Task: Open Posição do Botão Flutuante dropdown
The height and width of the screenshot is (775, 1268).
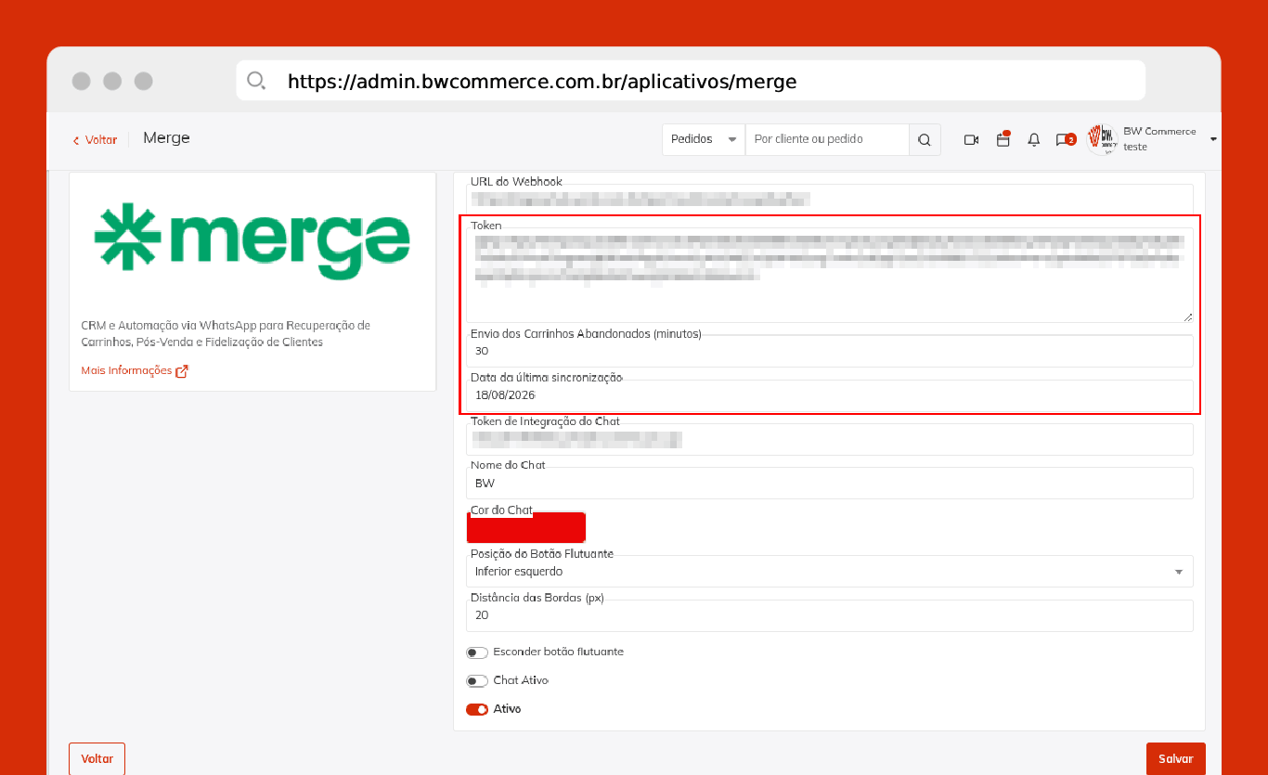Action: 832,572
